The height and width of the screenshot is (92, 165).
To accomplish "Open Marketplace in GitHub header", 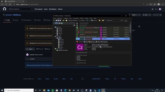I will point(53,9).
